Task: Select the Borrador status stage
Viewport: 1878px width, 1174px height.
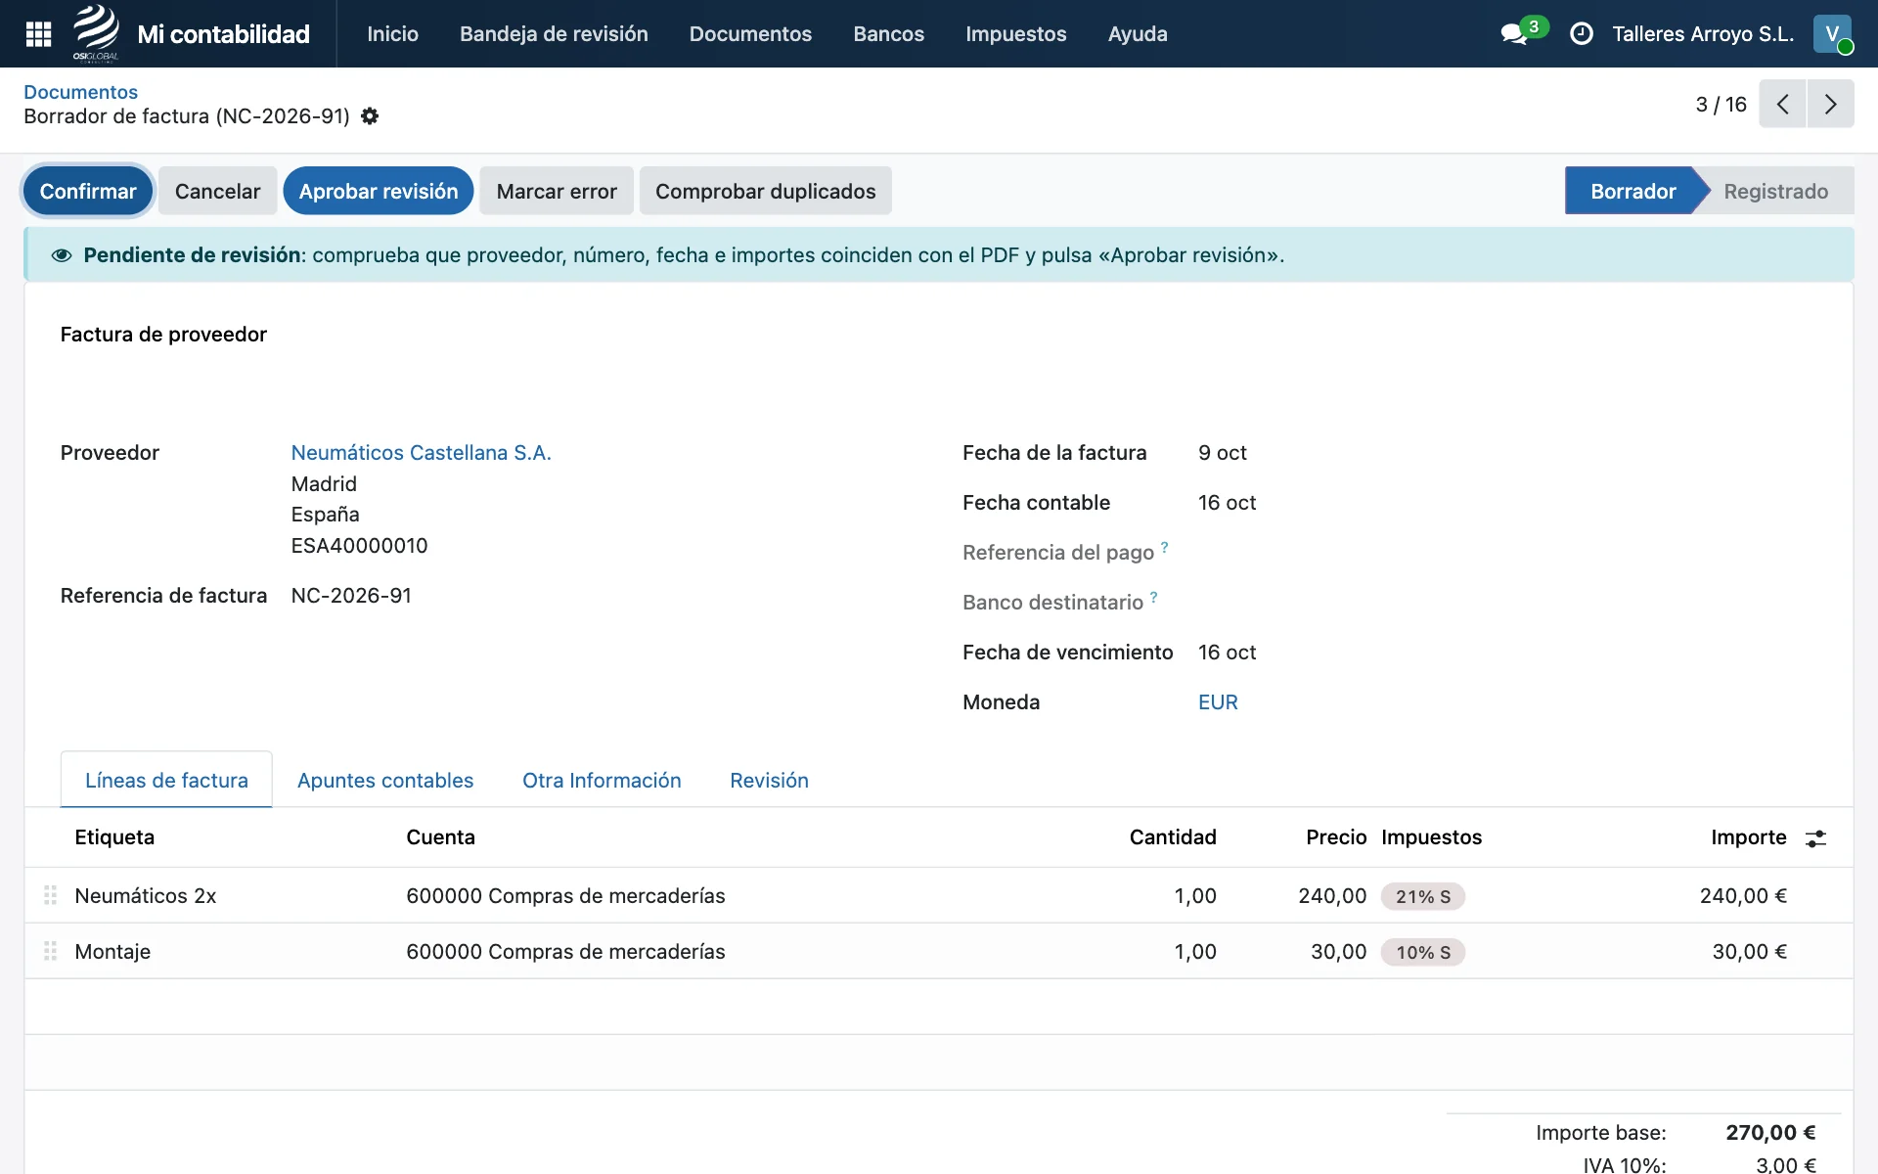Action: click(1632, 191)
